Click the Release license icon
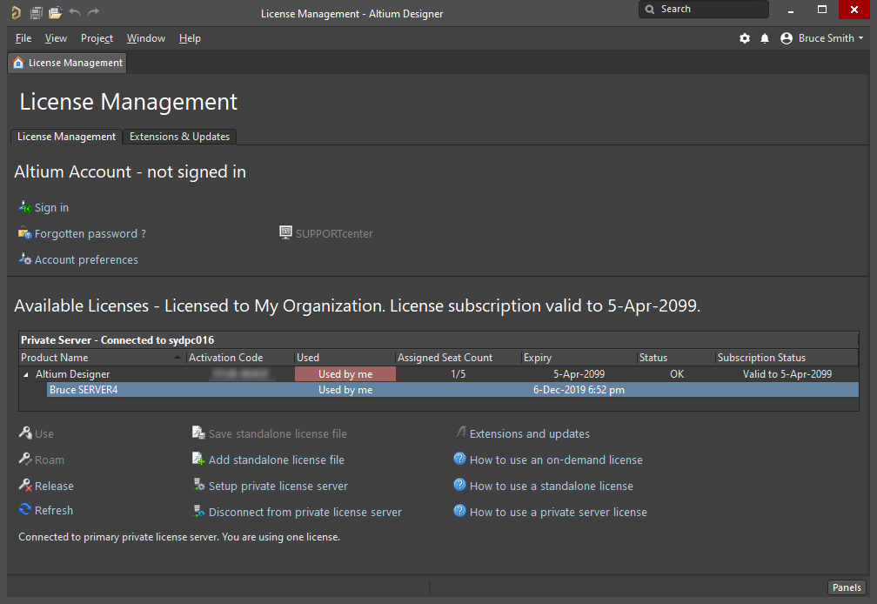This screenshot has height=604, width=877. click(x=25, y=486)
